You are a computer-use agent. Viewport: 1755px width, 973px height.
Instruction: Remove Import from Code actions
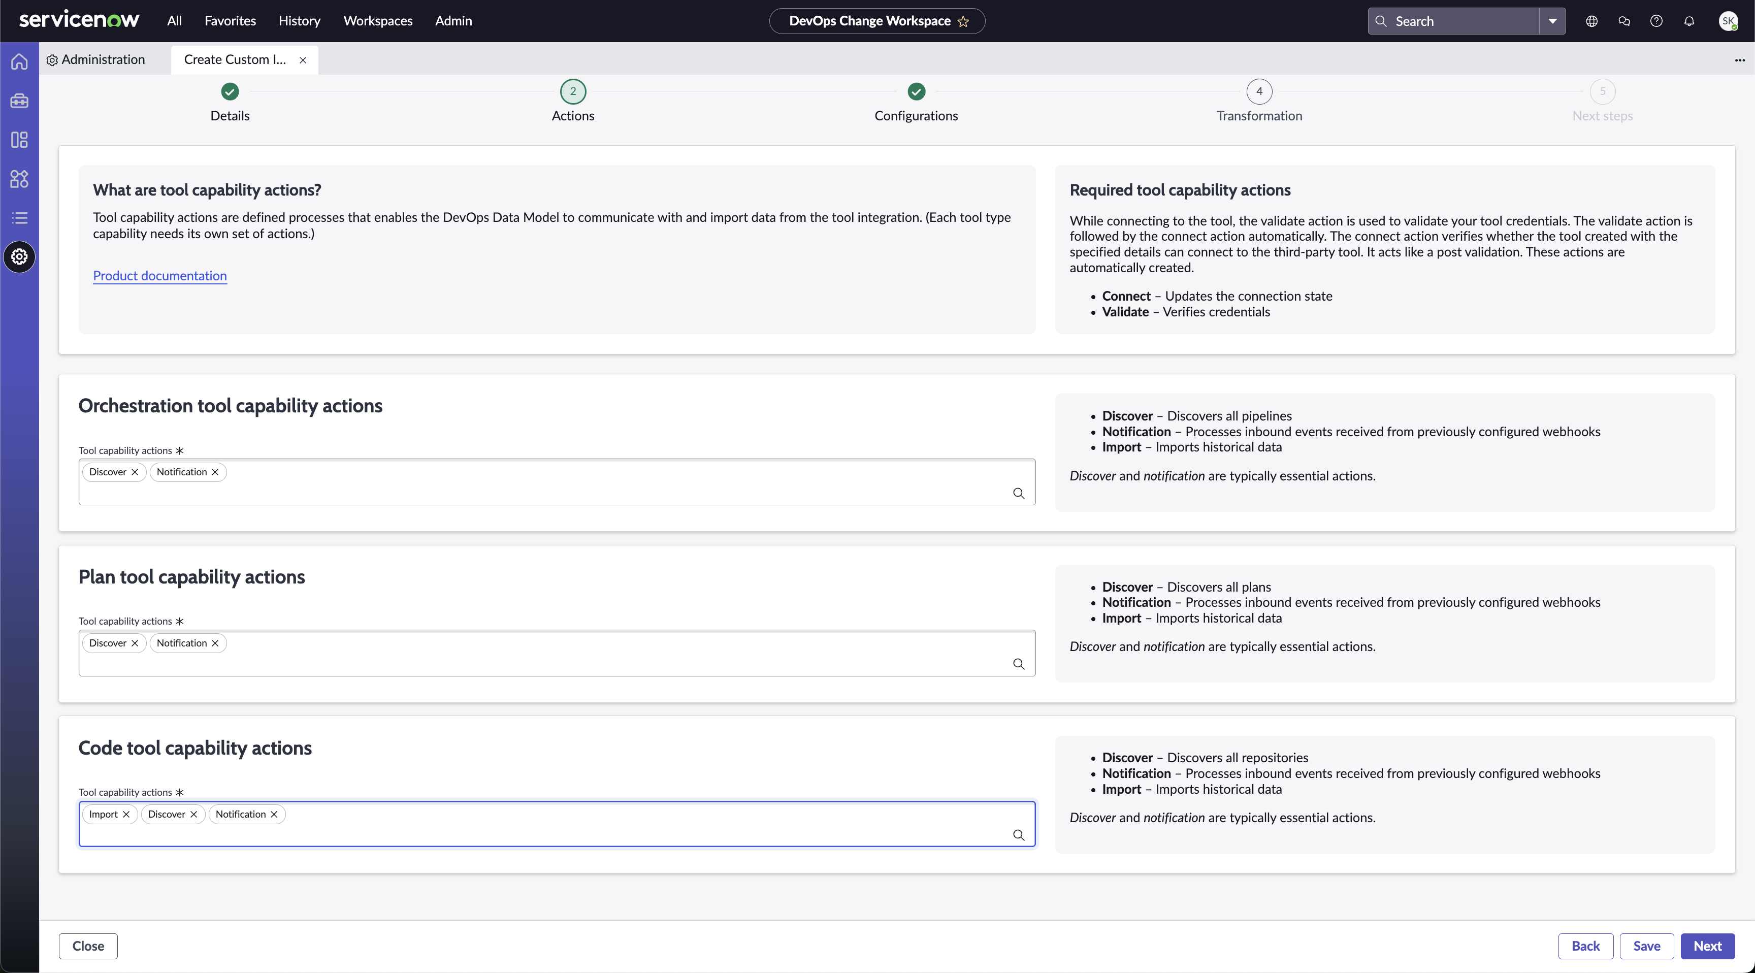[126, 814]
